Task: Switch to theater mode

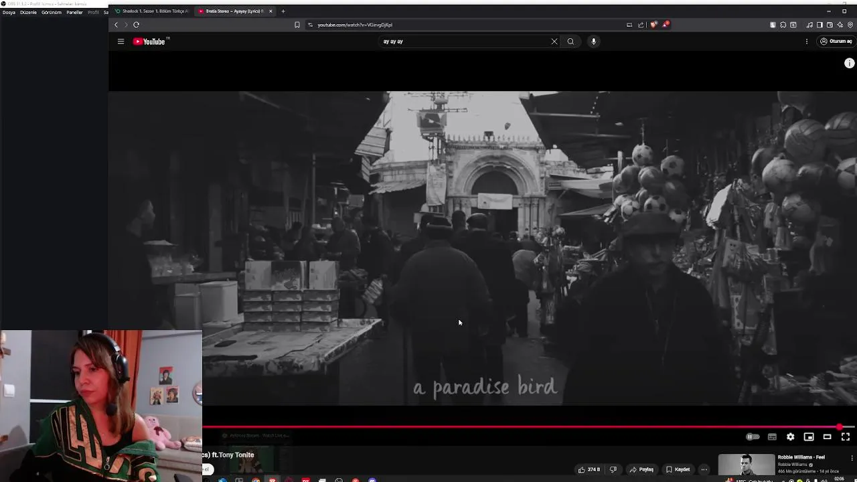Action: click(x=828, y=436)
